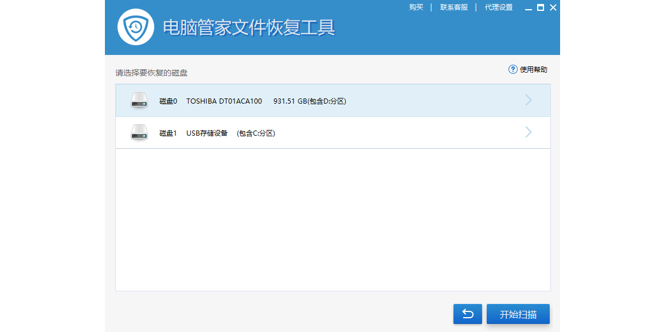Select the USB存储设备 disk entry
This screenshot has width=665, height=332.
click(207, 133)
